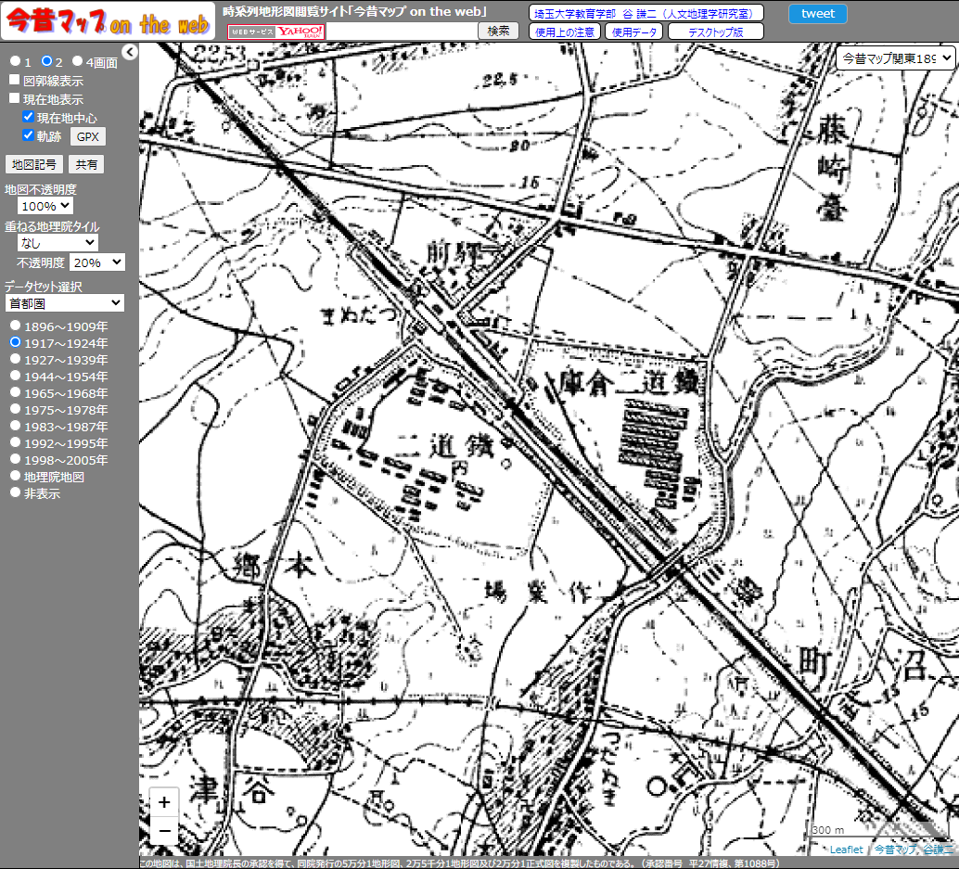Select 2-screen layout radio button
Screen dimensions: 959x869
(x=46, y=60)
